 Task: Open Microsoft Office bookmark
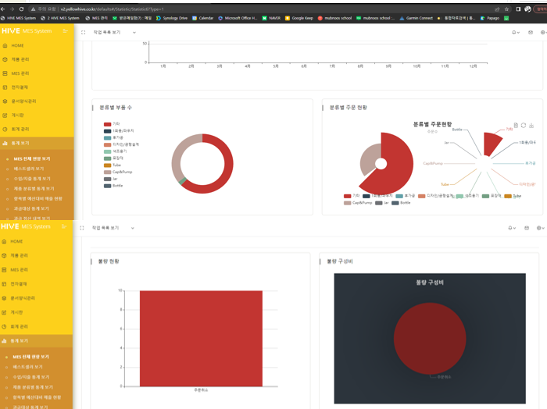click(238, 18)
